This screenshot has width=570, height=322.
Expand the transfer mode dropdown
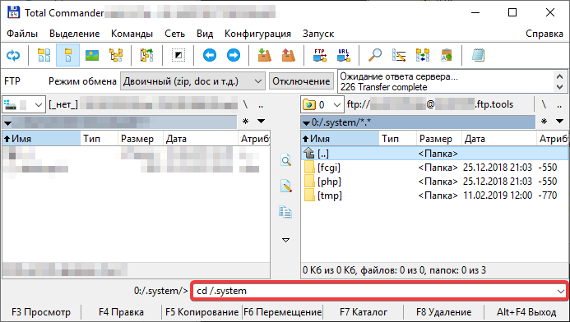pos(258,81)
